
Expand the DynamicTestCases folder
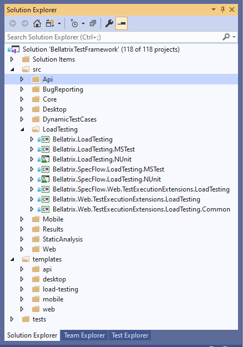[22, 119]
